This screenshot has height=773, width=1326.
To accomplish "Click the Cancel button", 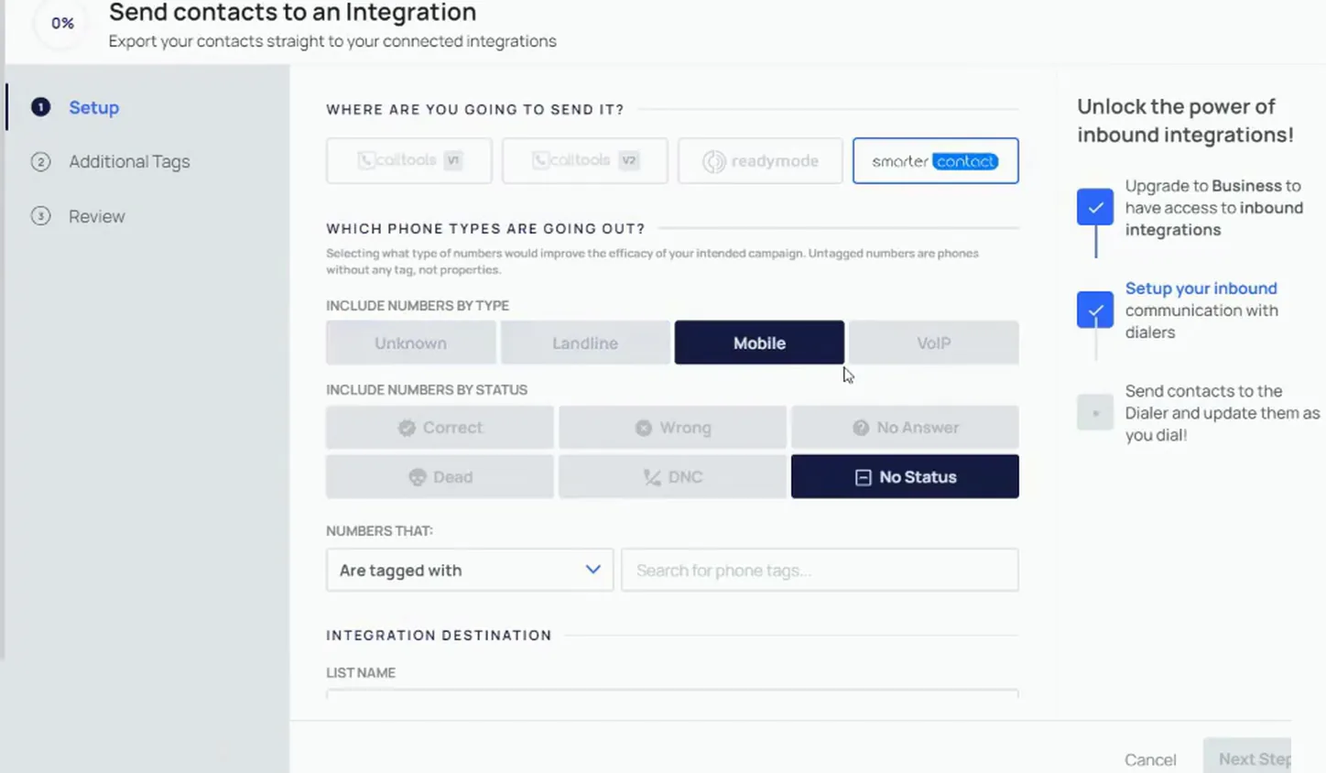I will click(x=1150, y=759).
